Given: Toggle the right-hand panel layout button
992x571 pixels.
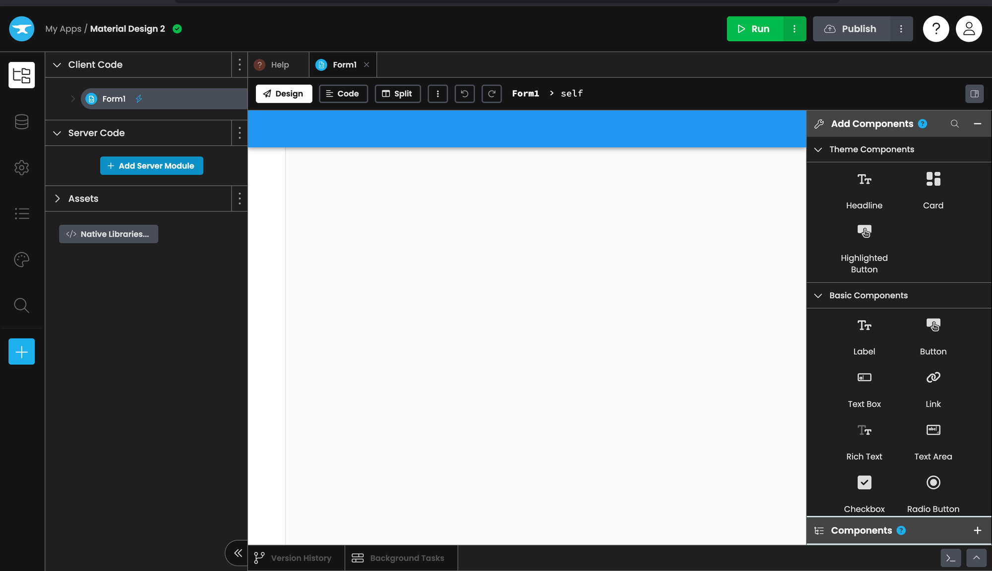Looking at the screenshot, I should pos(974,94).
